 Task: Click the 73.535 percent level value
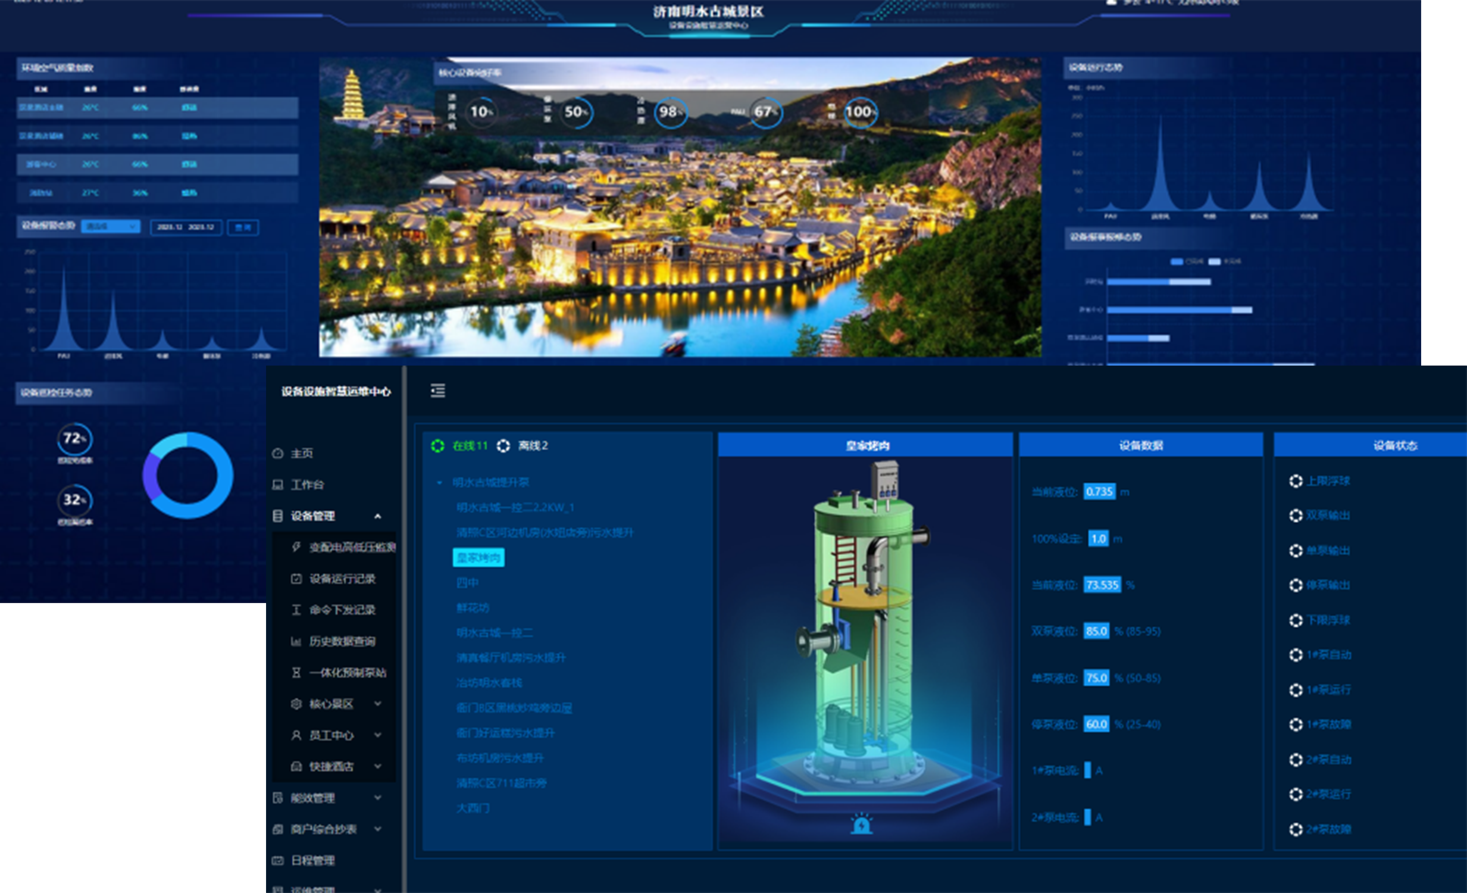tap(1102, 585)
